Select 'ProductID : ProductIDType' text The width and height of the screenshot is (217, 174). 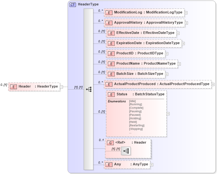[x=140, y=53]
